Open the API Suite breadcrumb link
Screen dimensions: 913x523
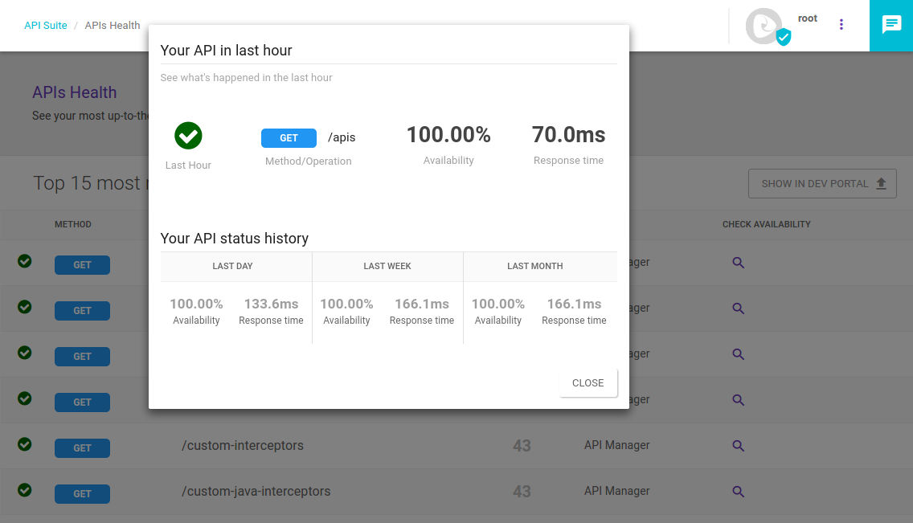pyautogui.click(x=46, y=25)
